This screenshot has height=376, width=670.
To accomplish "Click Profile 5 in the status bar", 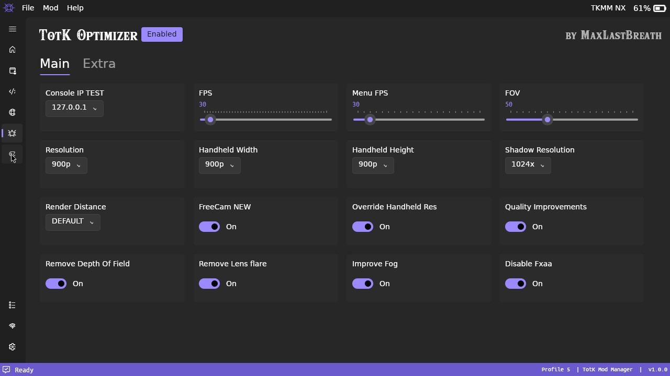I will pos(556,369).
